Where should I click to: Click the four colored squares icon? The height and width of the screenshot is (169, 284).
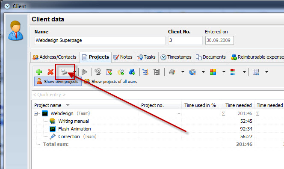213,72
